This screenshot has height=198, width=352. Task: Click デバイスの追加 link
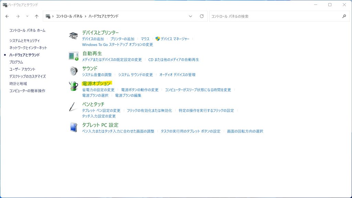[x=93, y=39]
